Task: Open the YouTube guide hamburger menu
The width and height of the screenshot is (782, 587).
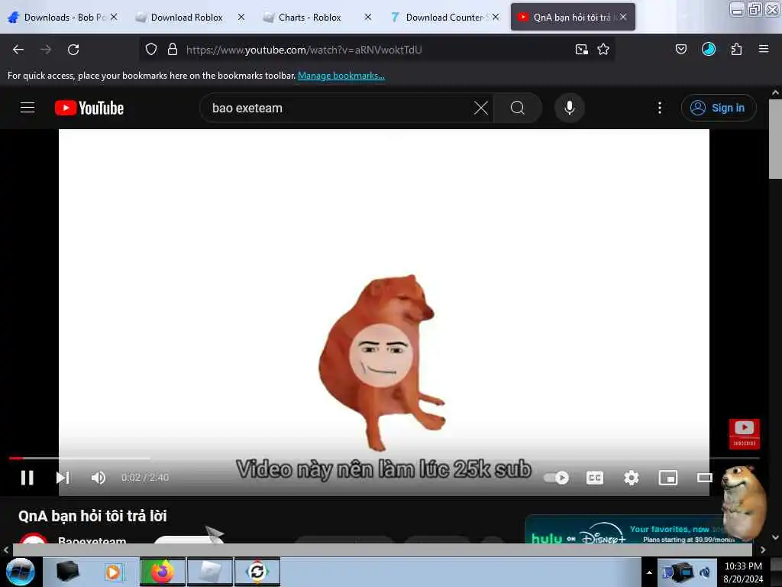Action: coord(27,107)
